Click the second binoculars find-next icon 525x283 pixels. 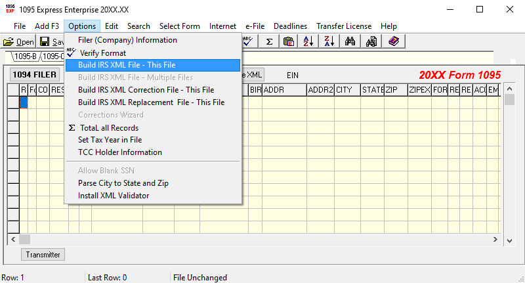coord(371,41)
